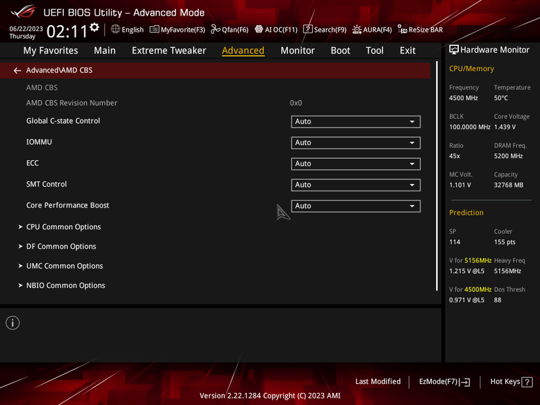The height and width of the screenshot is (405, 540).
Task: Click EzMode(F7) button label
Action: click(x=438, y=381)
